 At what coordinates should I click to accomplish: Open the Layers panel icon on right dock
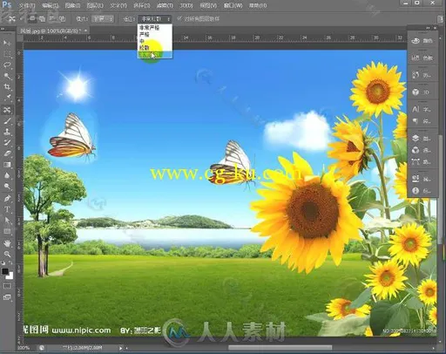coord(416,139)
